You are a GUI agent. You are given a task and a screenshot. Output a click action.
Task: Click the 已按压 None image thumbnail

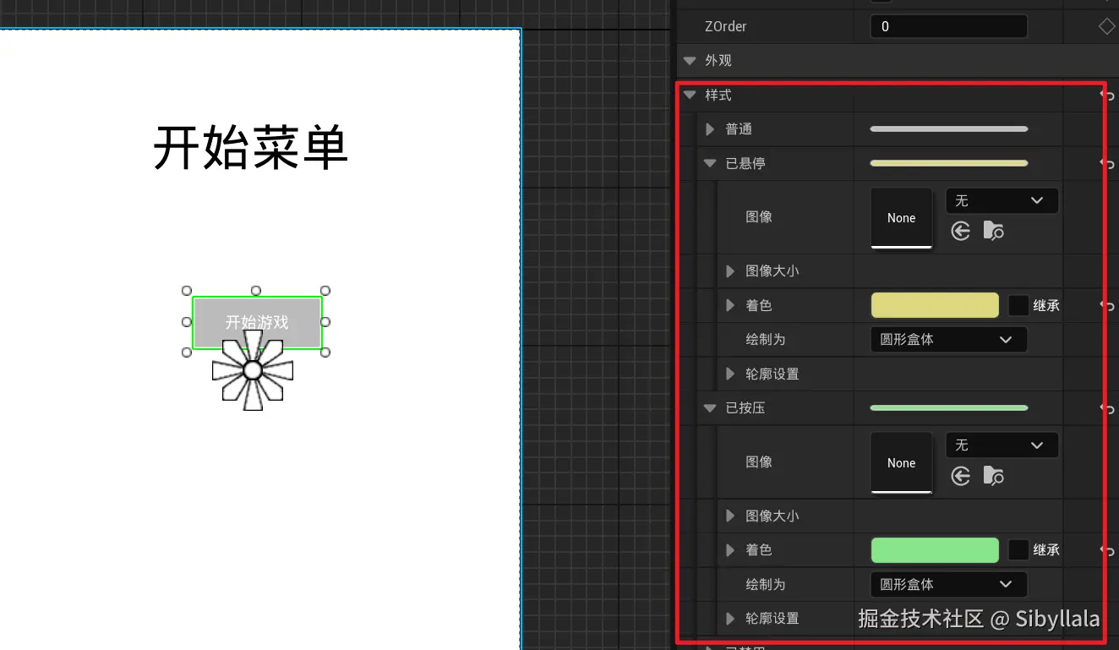[902, 463]
